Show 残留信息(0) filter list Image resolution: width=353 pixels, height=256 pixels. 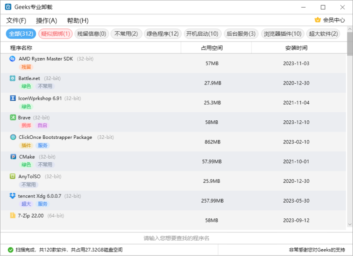(x=92, y=34)
